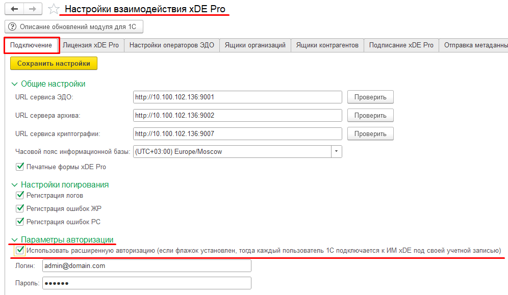The width and height of the screenshot is (508, 295).
Task: Click the page title Настройки взаимодействия xDE Pro
Action: (x=145, y=9)
